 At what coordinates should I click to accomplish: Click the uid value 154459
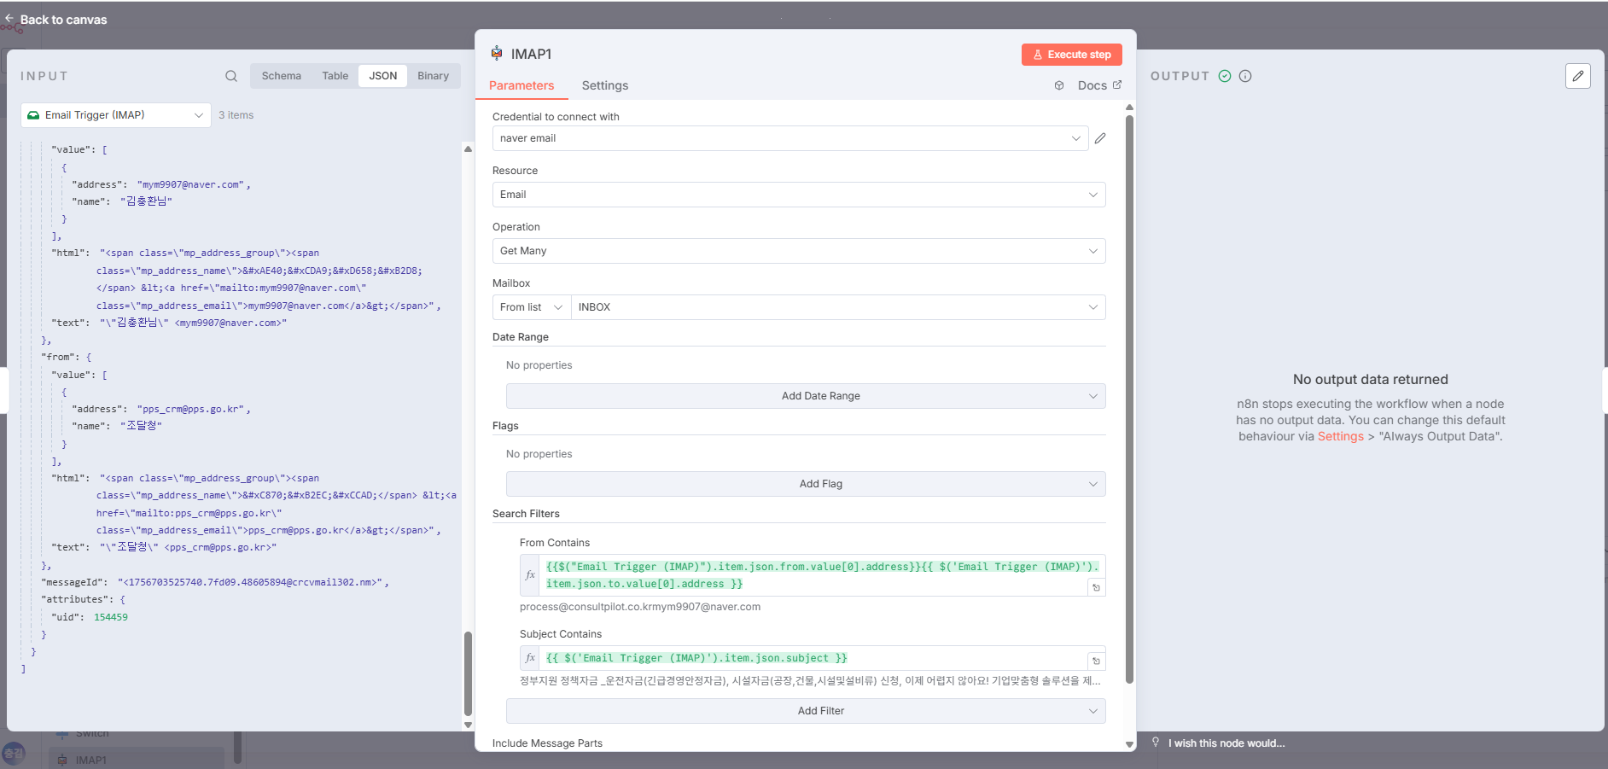click(x=111, y=617)
